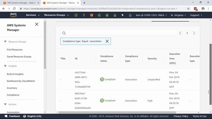The width and height of the screenshot is (212, 119).
Task: Close the AWS Systems Manager - State tab
Action: pos(38,3)
